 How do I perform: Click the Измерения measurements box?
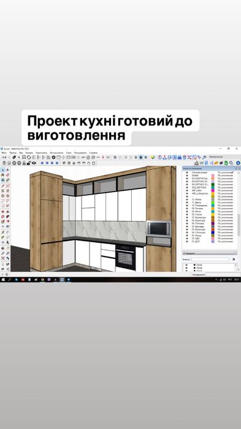223,275
